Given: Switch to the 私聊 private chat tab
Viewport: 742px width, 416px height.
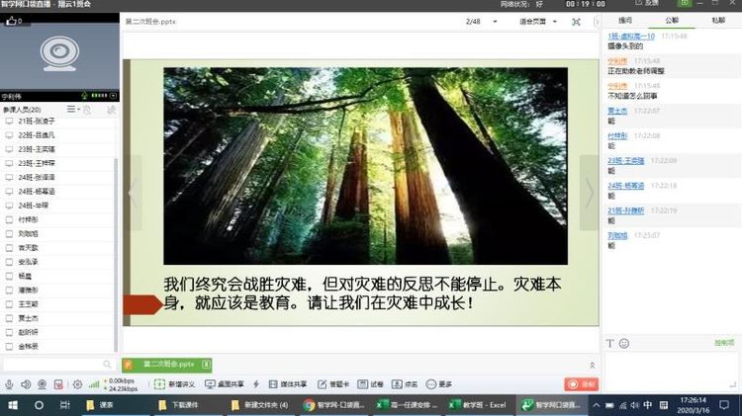Looking at the screenshot, I should [717, 20].
